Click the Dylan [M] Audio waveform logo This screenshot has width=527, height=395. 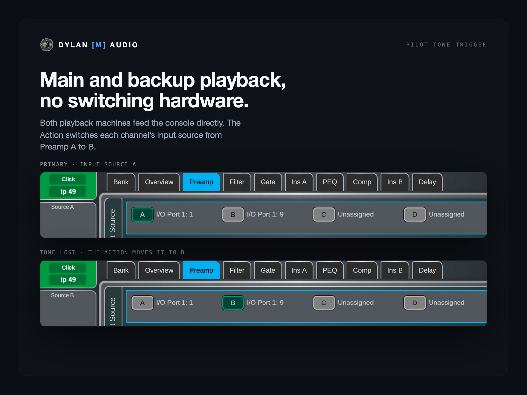(x=47, y=45)
